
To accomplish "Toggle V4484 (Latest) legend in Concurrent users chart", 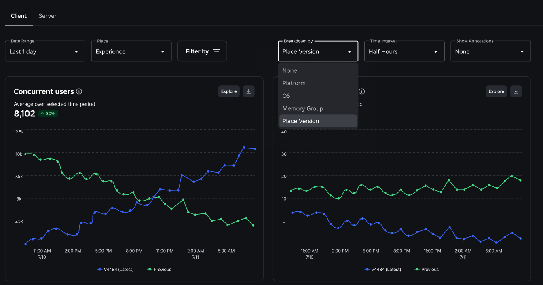I will tap(116, 269).
